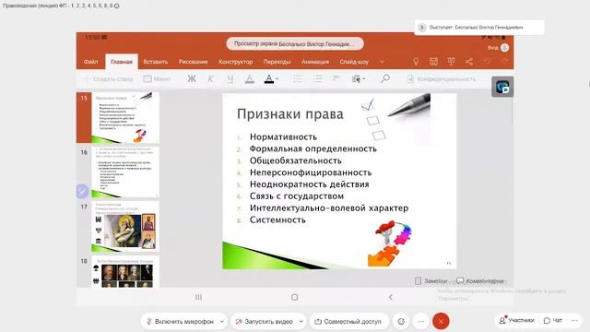Start presentation from title bar icon

tap(451, 62)
